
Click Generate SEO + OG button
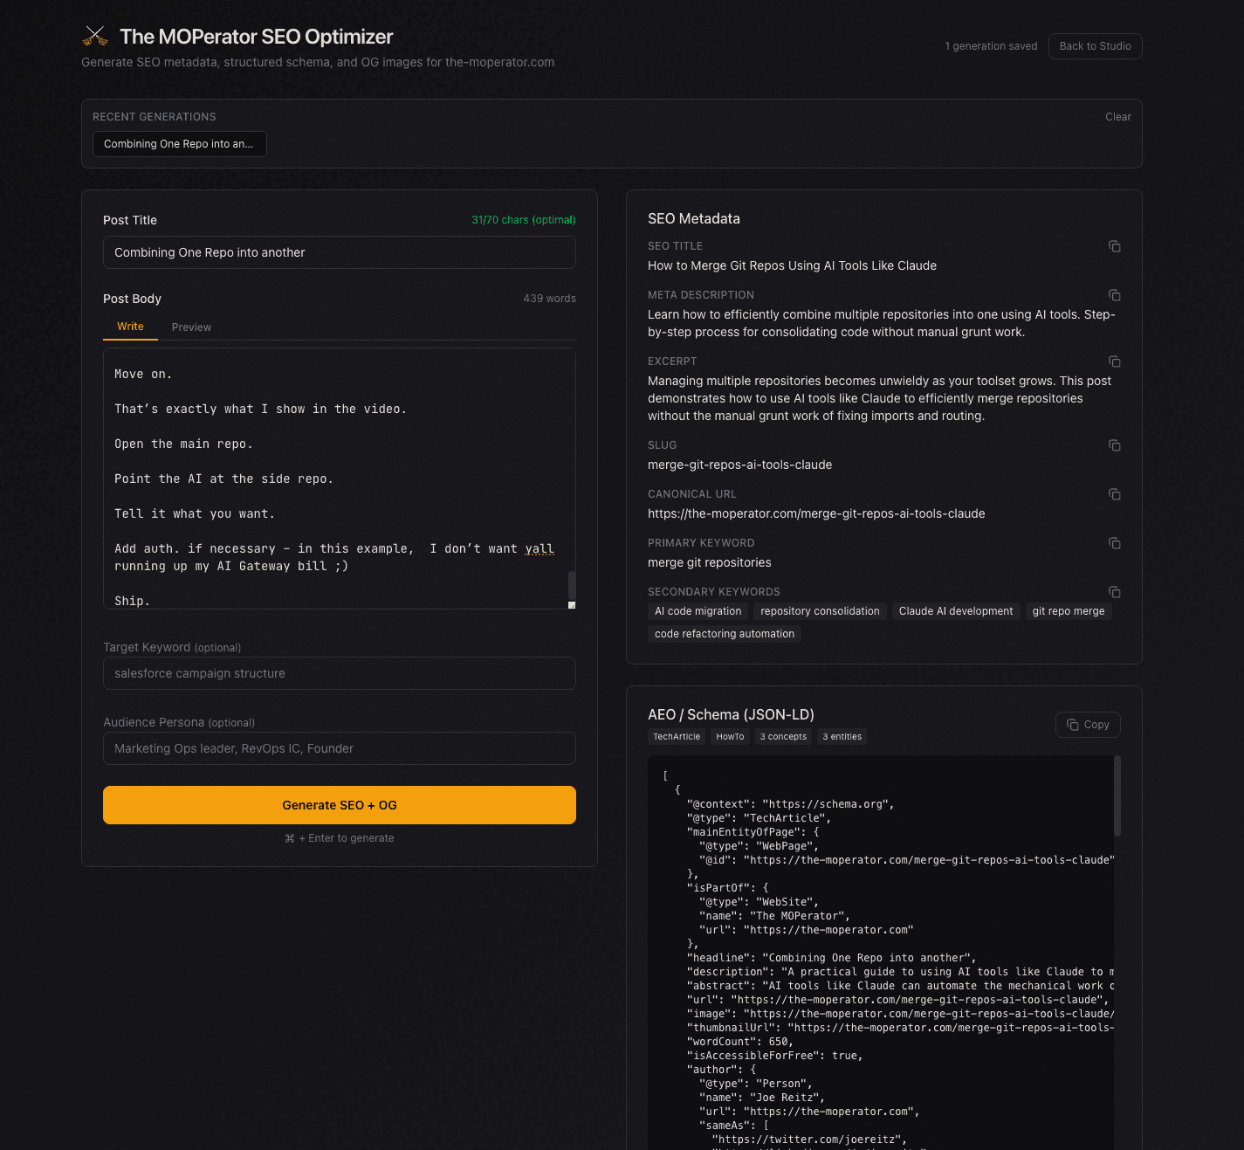tap(340, 805)
